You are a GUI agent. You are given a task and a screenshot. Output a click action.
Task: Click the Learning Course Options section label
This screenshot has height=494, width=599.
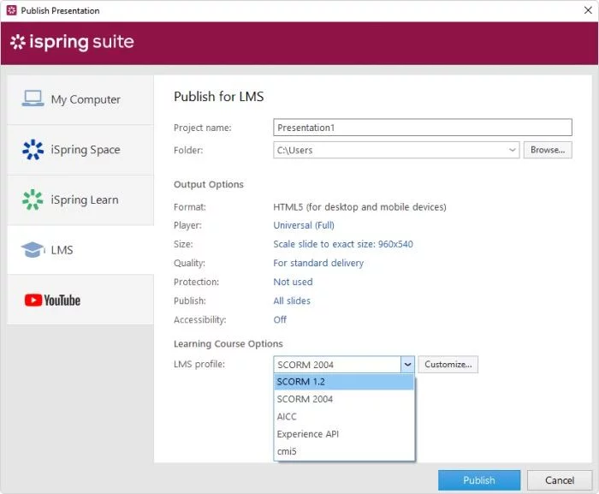coord(228,343)
